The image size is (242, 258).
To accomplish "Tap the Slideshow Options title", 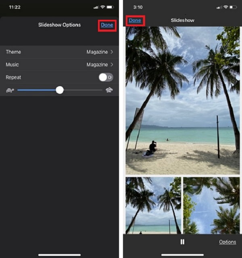I will [59, 25].
